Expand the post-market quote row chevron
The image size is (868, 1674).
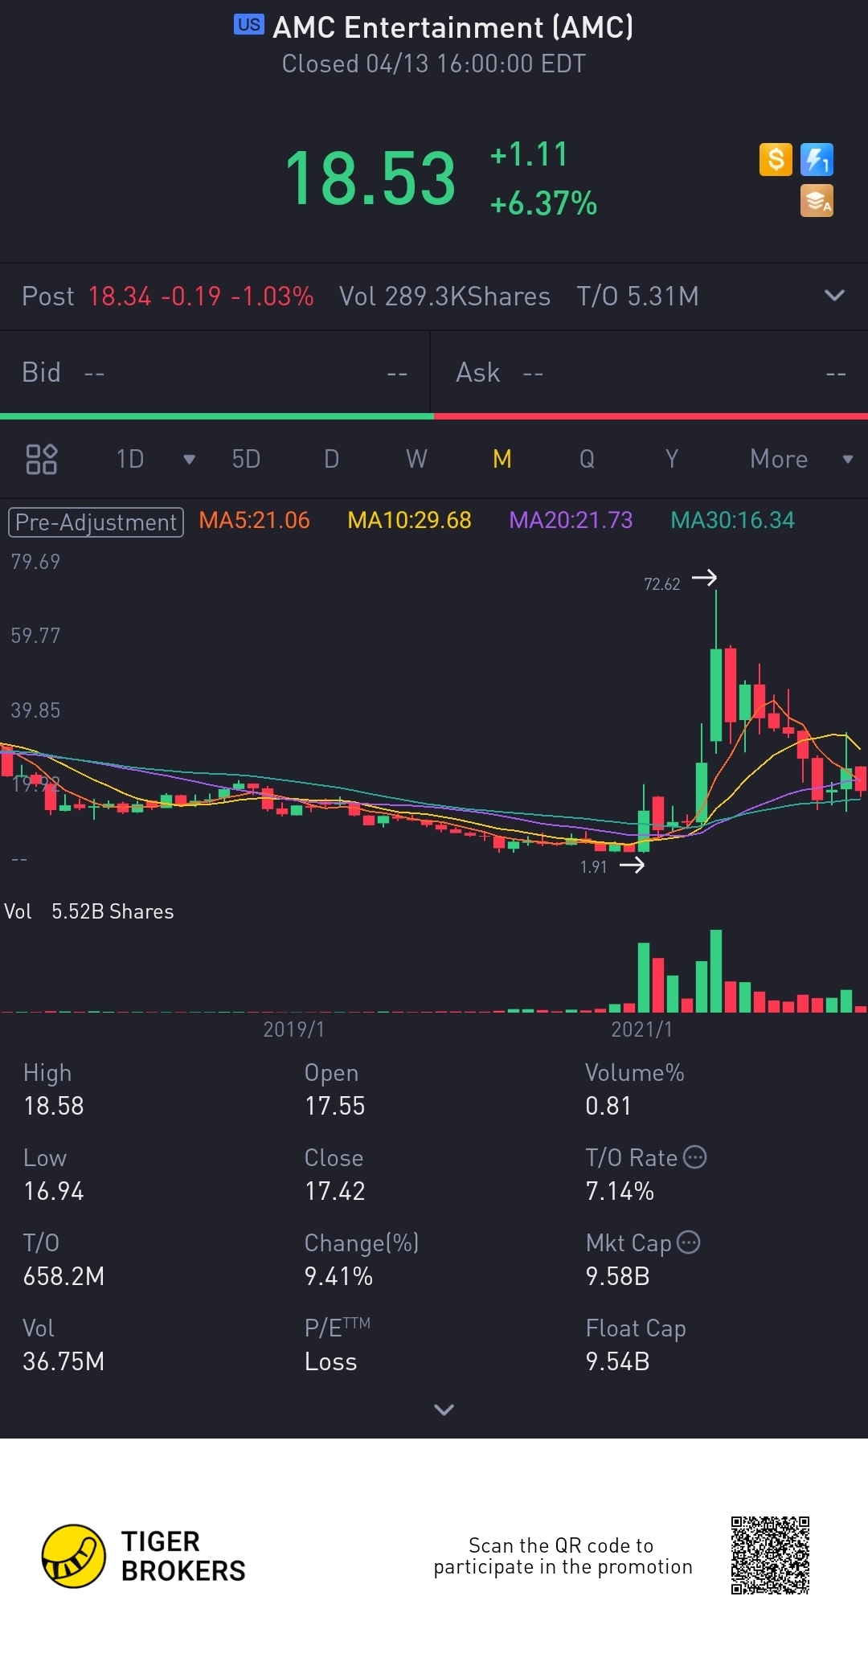coord(835,296)
